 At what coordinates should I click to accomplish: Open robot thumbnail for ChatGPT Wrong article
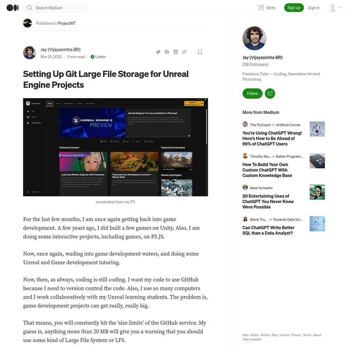[x=317, y=129]
